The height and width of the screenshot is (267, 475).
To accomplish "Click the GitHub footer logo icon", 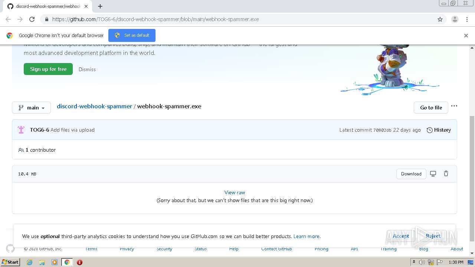I will tap(10, 248).
